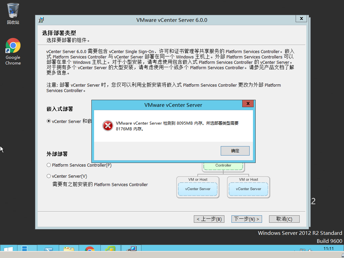Image resolution: width=344 pixels, height=258 pixels.
Task: Click the green Controller box in diagram
Action: click(x=223, y=166)
